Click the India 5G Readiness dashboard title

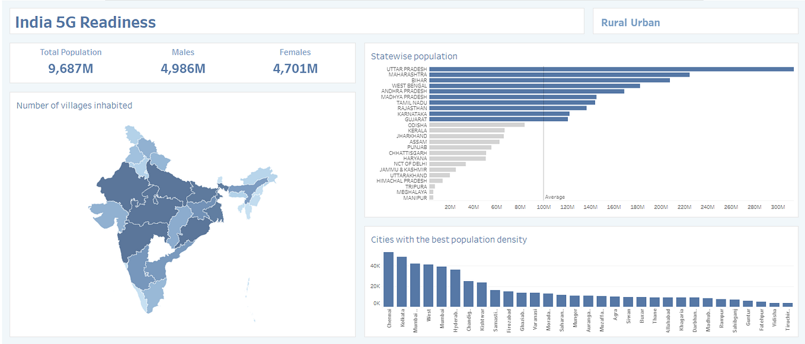(x=85, y=21)
